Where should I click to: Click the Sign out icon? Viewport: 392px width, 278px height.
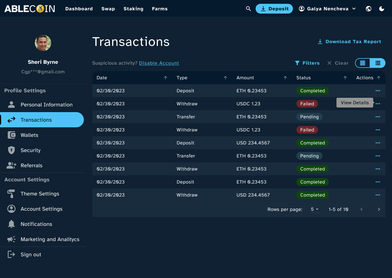[11, 254]
